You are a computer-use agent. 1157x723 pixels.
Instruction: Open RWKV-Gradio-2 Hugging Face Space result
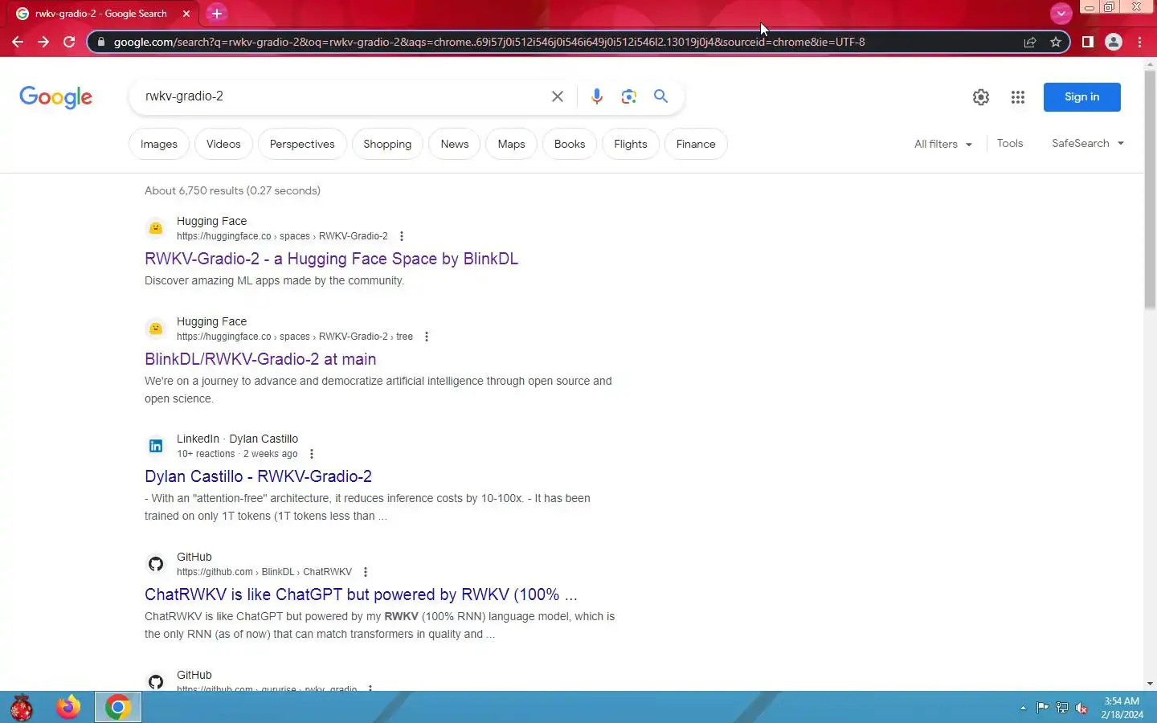[x=331, y=259]
